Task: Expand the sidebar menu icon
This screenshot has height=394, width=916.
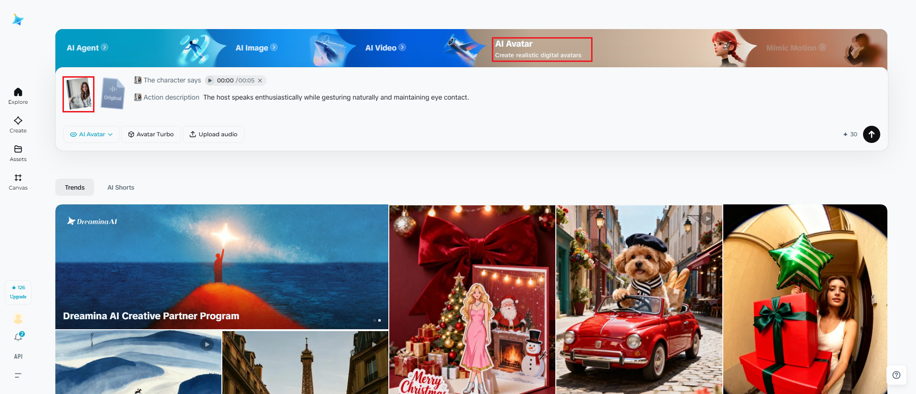Action: pos(18,375)
